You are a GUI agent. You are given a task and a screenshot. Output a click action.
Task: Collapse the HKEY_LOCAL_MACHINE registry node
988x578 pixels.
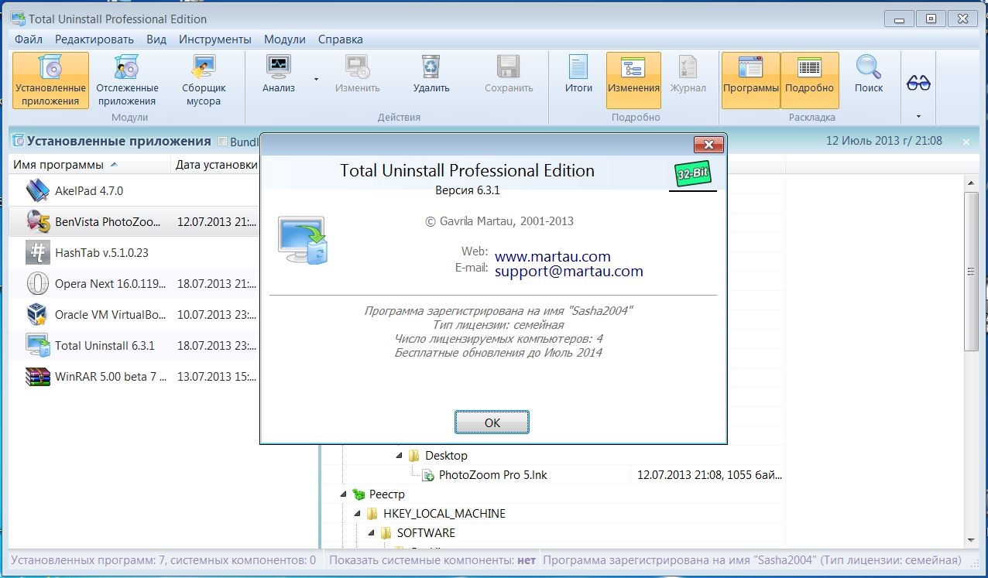(358, 514)
